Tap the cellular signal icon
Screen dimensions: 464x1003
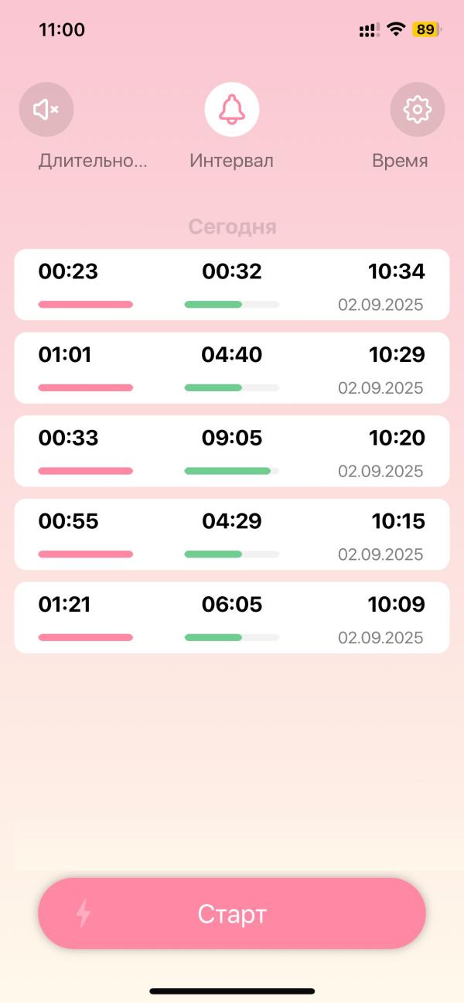pyautogui.click(x=369, y=30)
